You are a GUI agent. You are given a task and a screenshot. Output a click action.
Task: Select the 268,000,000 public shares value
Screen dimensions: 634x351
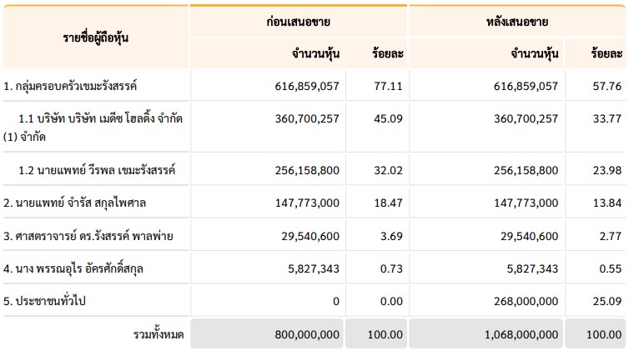[x=526, y=301]
